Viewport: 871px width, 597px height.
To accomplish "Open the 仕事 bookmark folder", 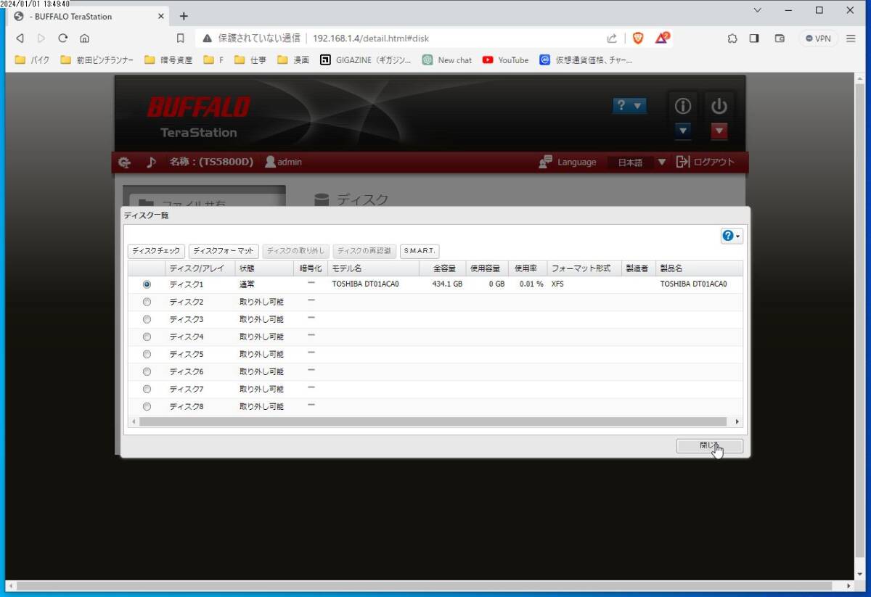I will click(x=250, y=60).
